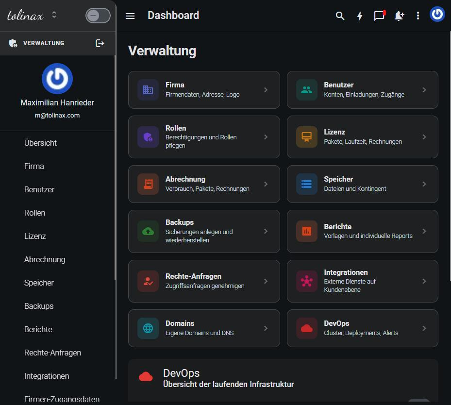Open the Benutzer card chevron
Viewport: 451px width, 405px height.
pyautogui.click(x=424, y=90)
